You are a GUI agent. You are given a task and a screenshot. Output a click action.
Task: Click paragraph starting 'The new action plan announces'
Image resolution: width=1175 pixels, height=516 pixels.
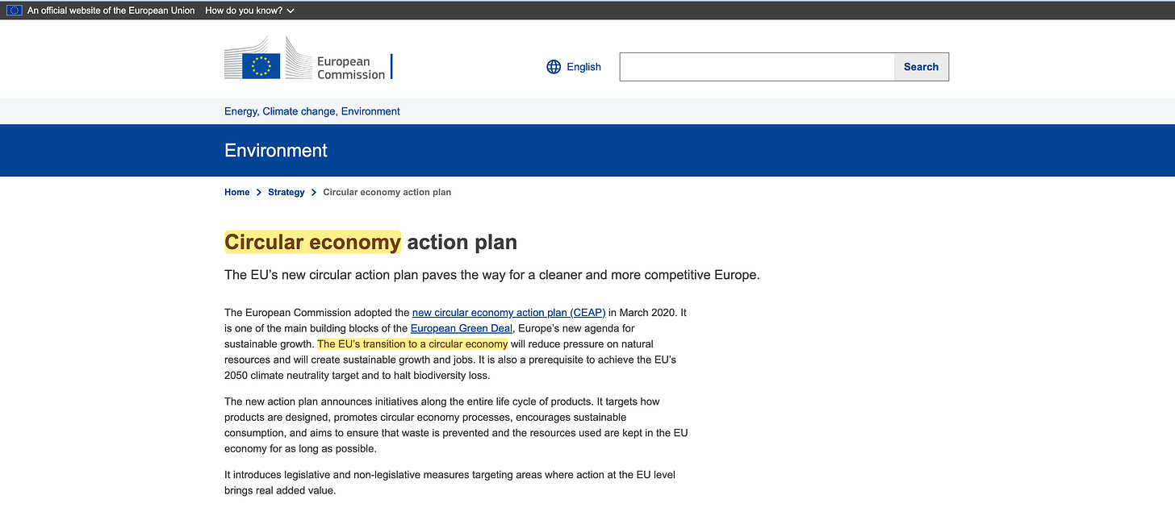(x=456, y=425)
